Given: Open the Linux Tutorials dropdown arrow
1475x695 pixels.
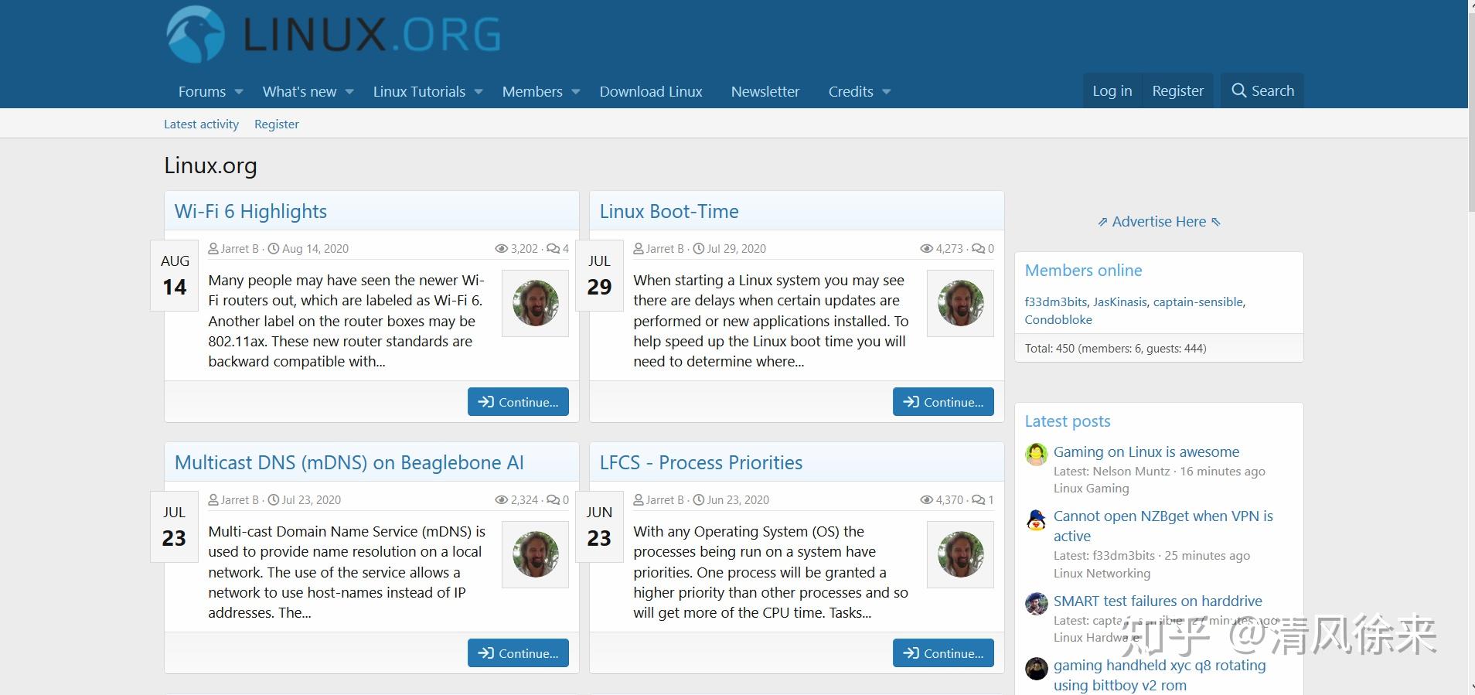Looking at the screenshot, I should click(479, 92).
